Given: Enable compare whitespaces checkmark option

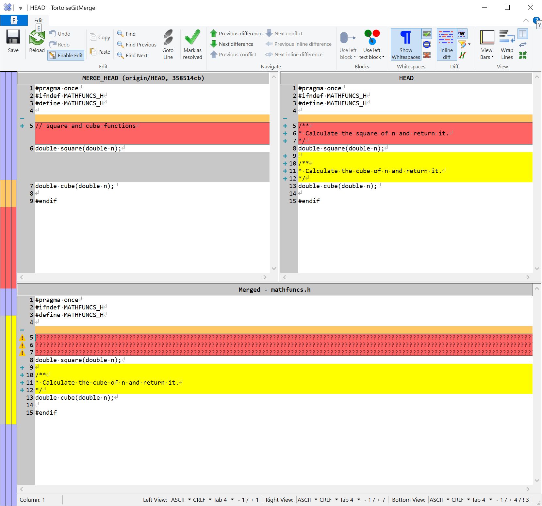Looking at the screenshot, I should click(x=427, y=34).
